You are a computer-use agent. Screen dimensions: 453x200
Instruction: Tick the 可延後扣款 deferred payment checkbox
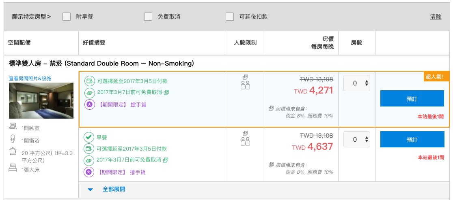click(230, 17)
